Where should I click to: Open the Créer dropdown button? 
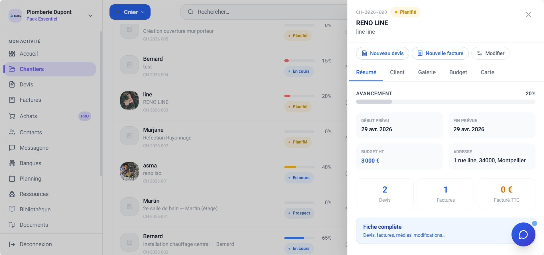tap(130, 12)
